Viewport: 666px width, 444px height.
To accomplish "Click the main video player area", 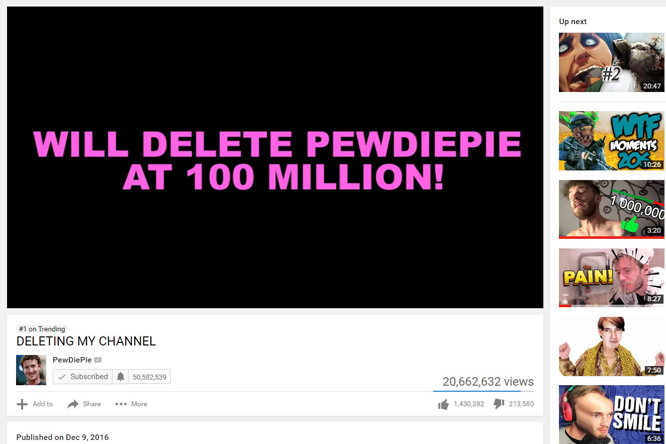I will click(275, 157).
